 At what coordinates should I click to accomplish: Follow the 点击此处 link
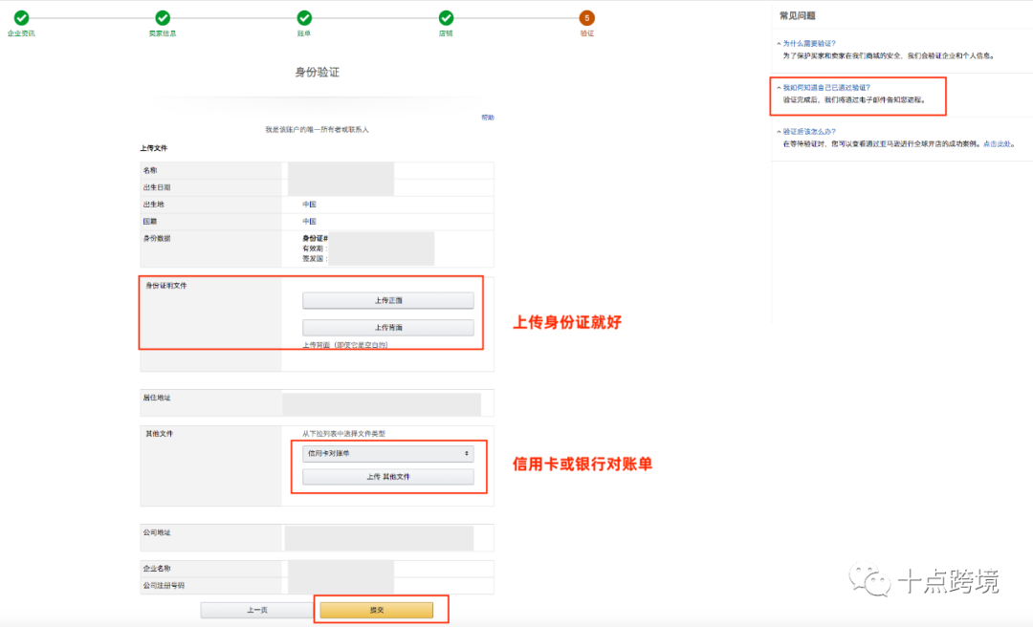997,143
